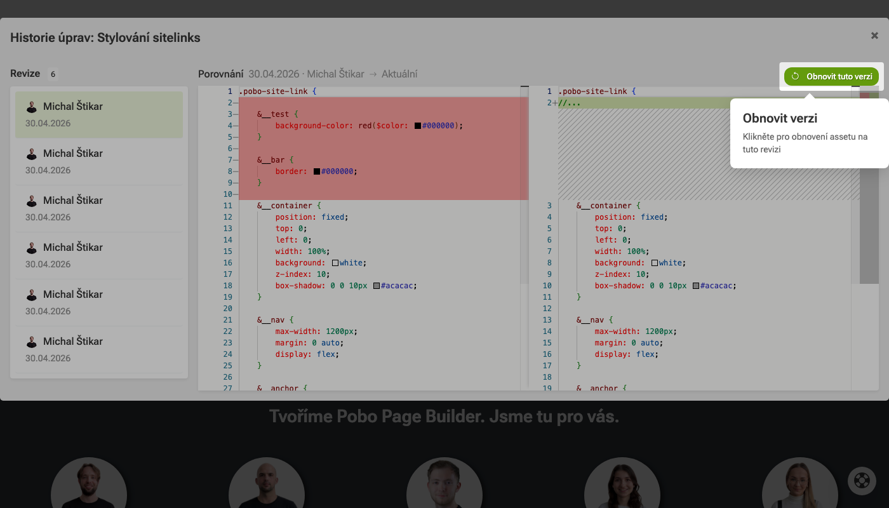Select the highlighted Michal Štikar revision

(99, 115)
